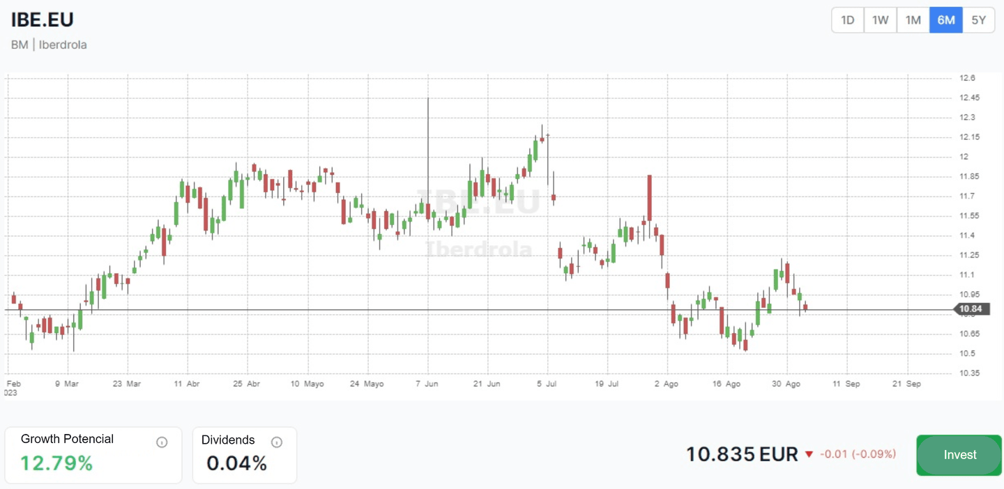Click the 0.04% dividends value
Viewport: 1004px width, 489px height.
pos(237,463)
